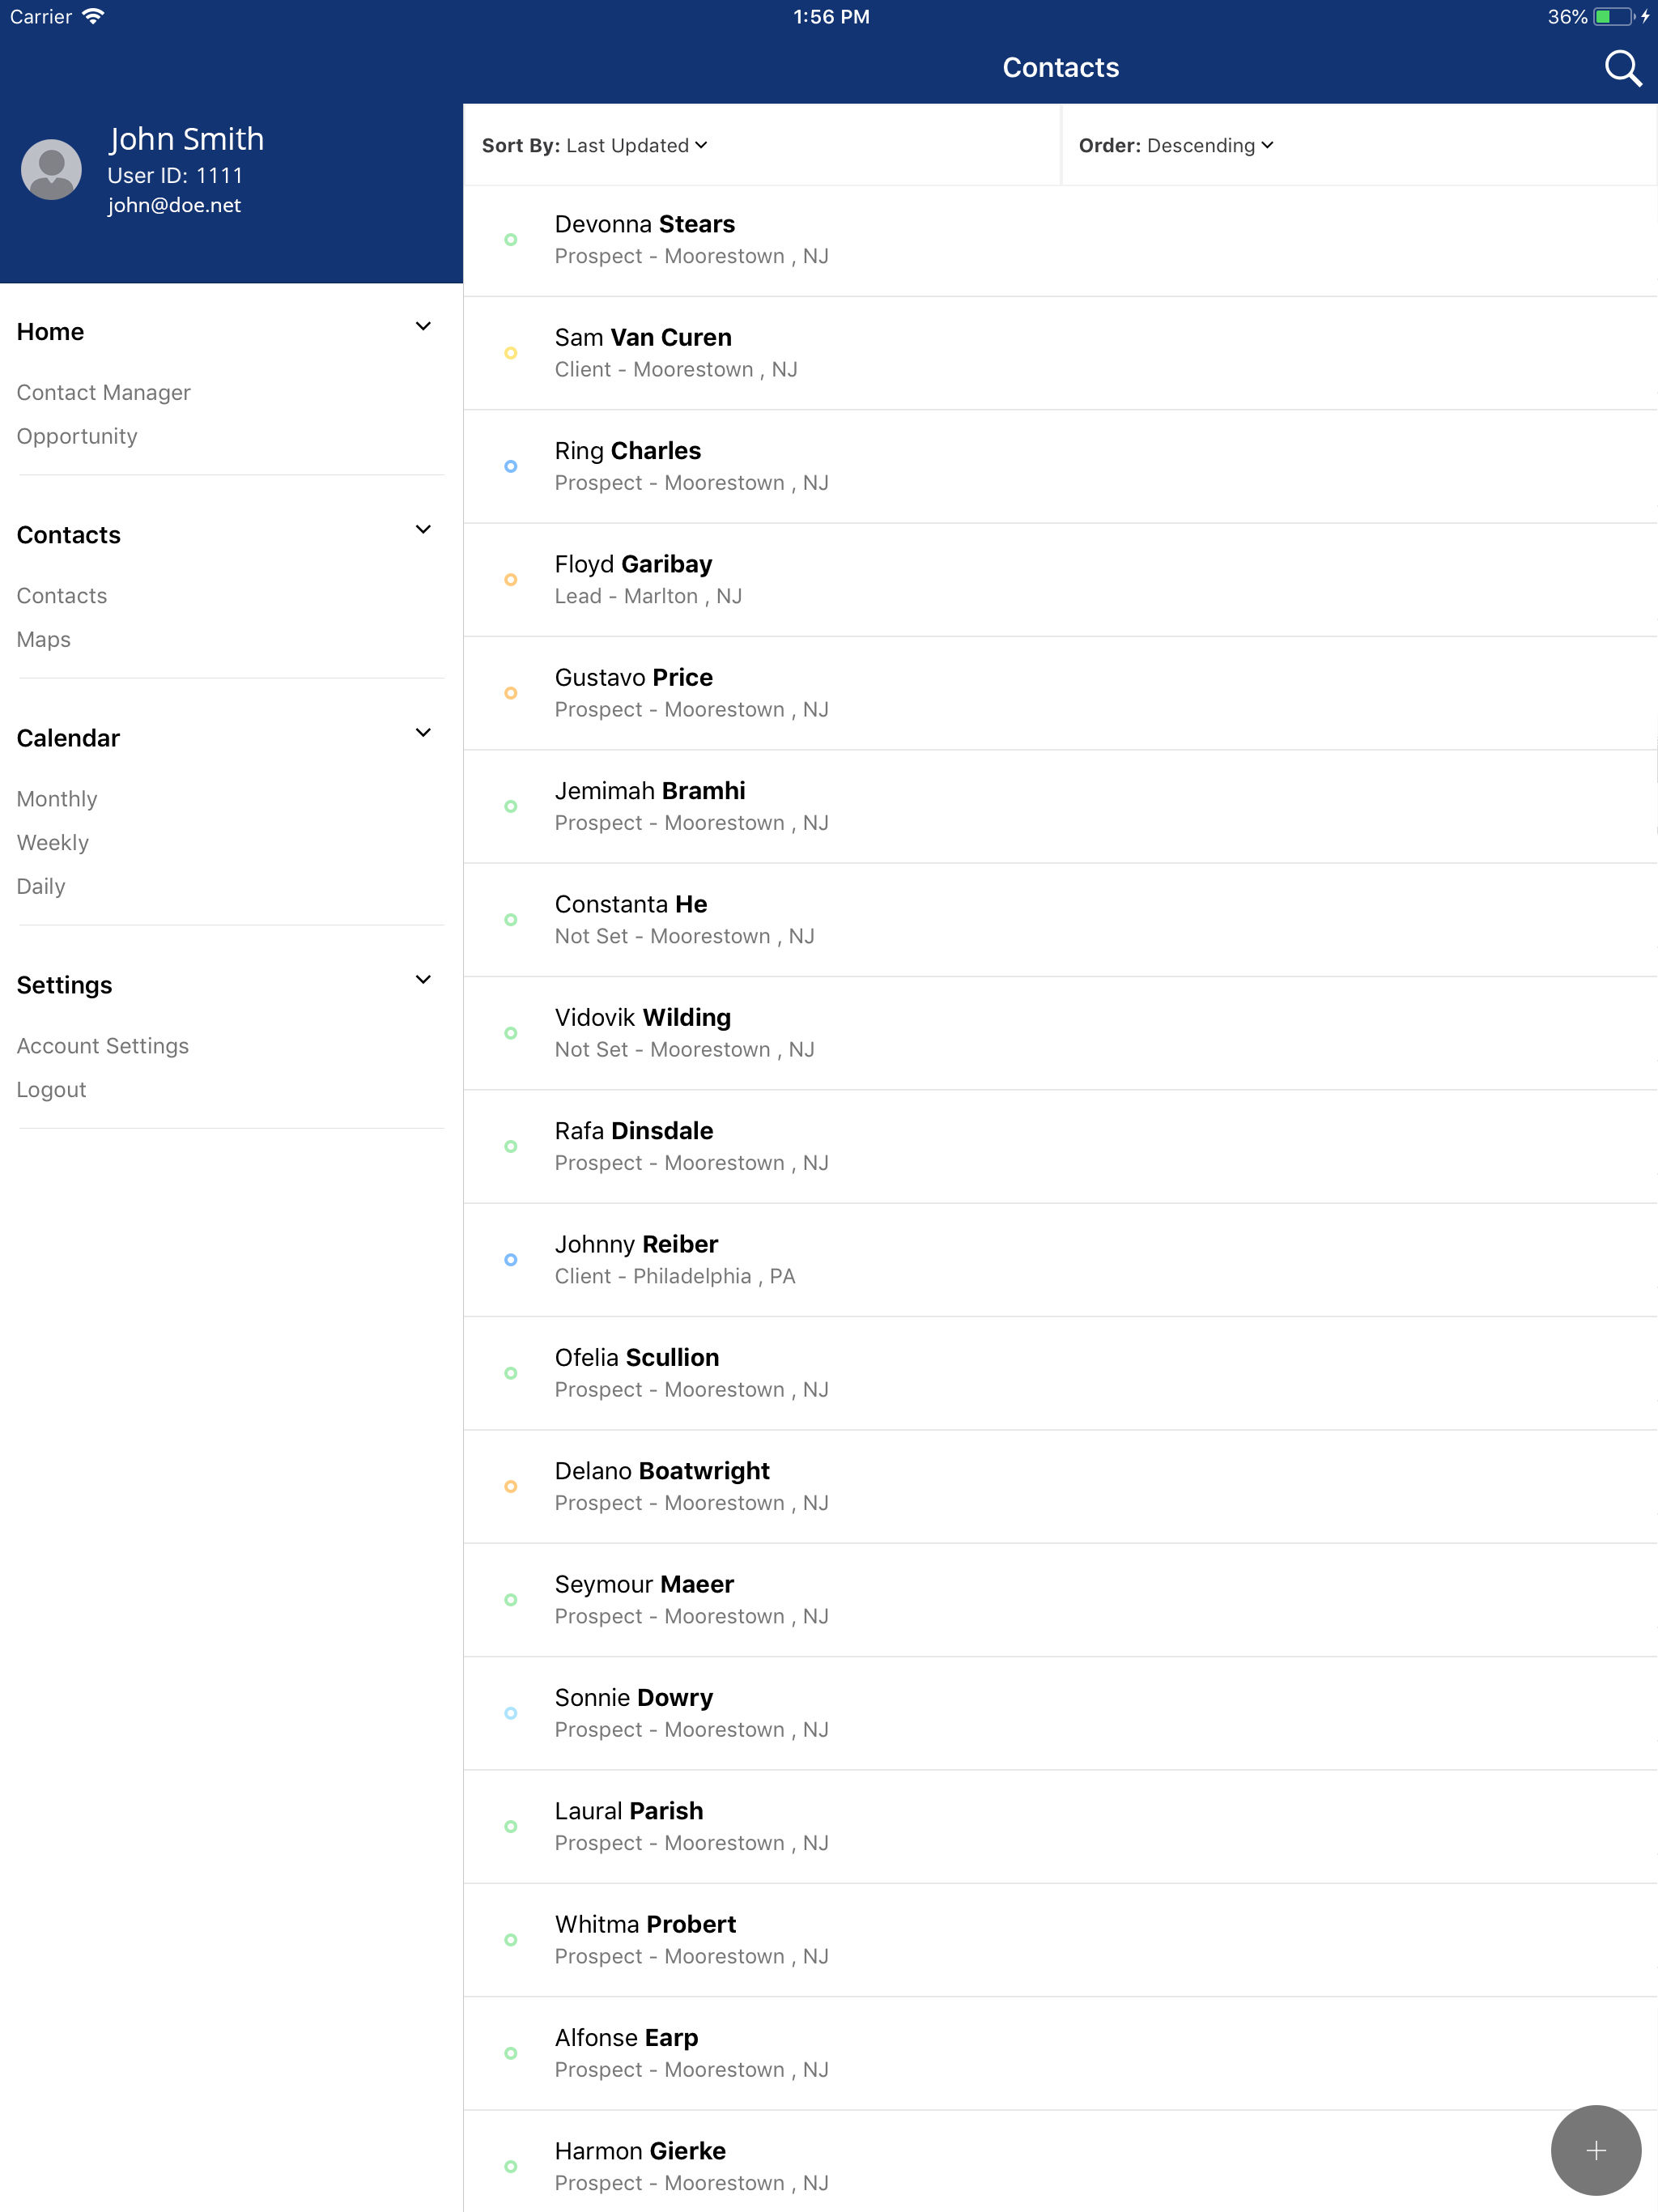Go to Opportunity in sidebar
This screenshot has width=1658, height=2212.
[77, 436]
